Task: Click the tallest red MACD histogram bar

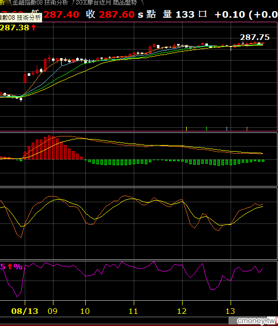Action: point(49,148)
